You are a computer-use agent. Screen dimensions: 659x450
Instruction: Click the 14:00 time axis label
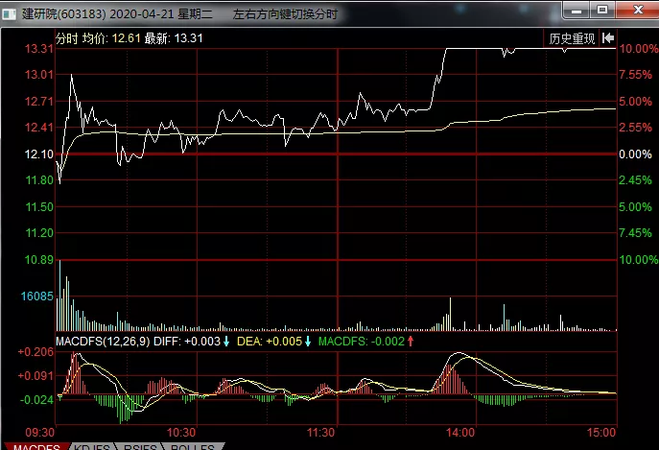point(460,433)
